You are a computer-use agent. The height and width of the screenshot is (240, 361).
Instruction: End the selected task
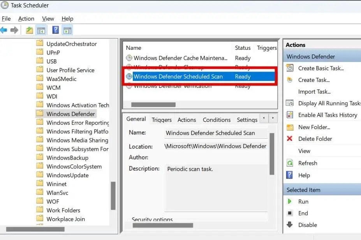coord(303,213)
